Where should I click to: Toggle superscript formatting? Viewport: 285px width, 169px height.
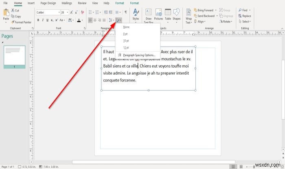pyautogui.click(x=57, y=20)
